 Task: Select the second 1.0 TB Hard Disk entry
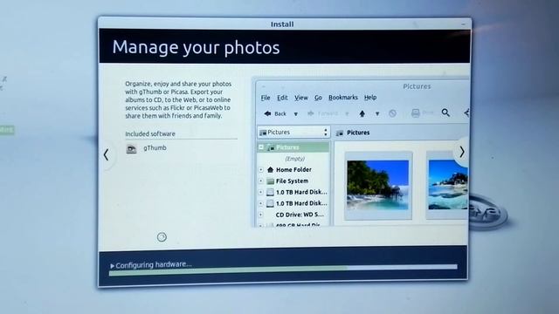click(301, 203)
